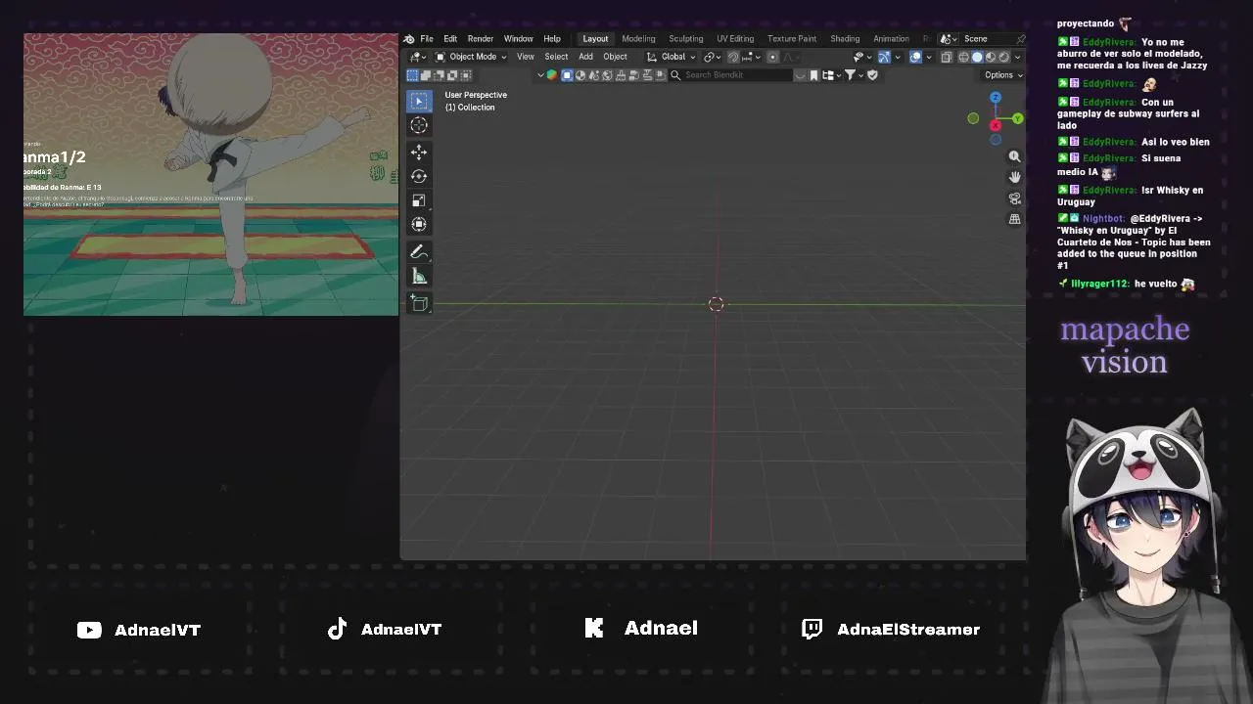Open the Render menu
This screenshot has height=704, width=1253.
coord(481,39)
